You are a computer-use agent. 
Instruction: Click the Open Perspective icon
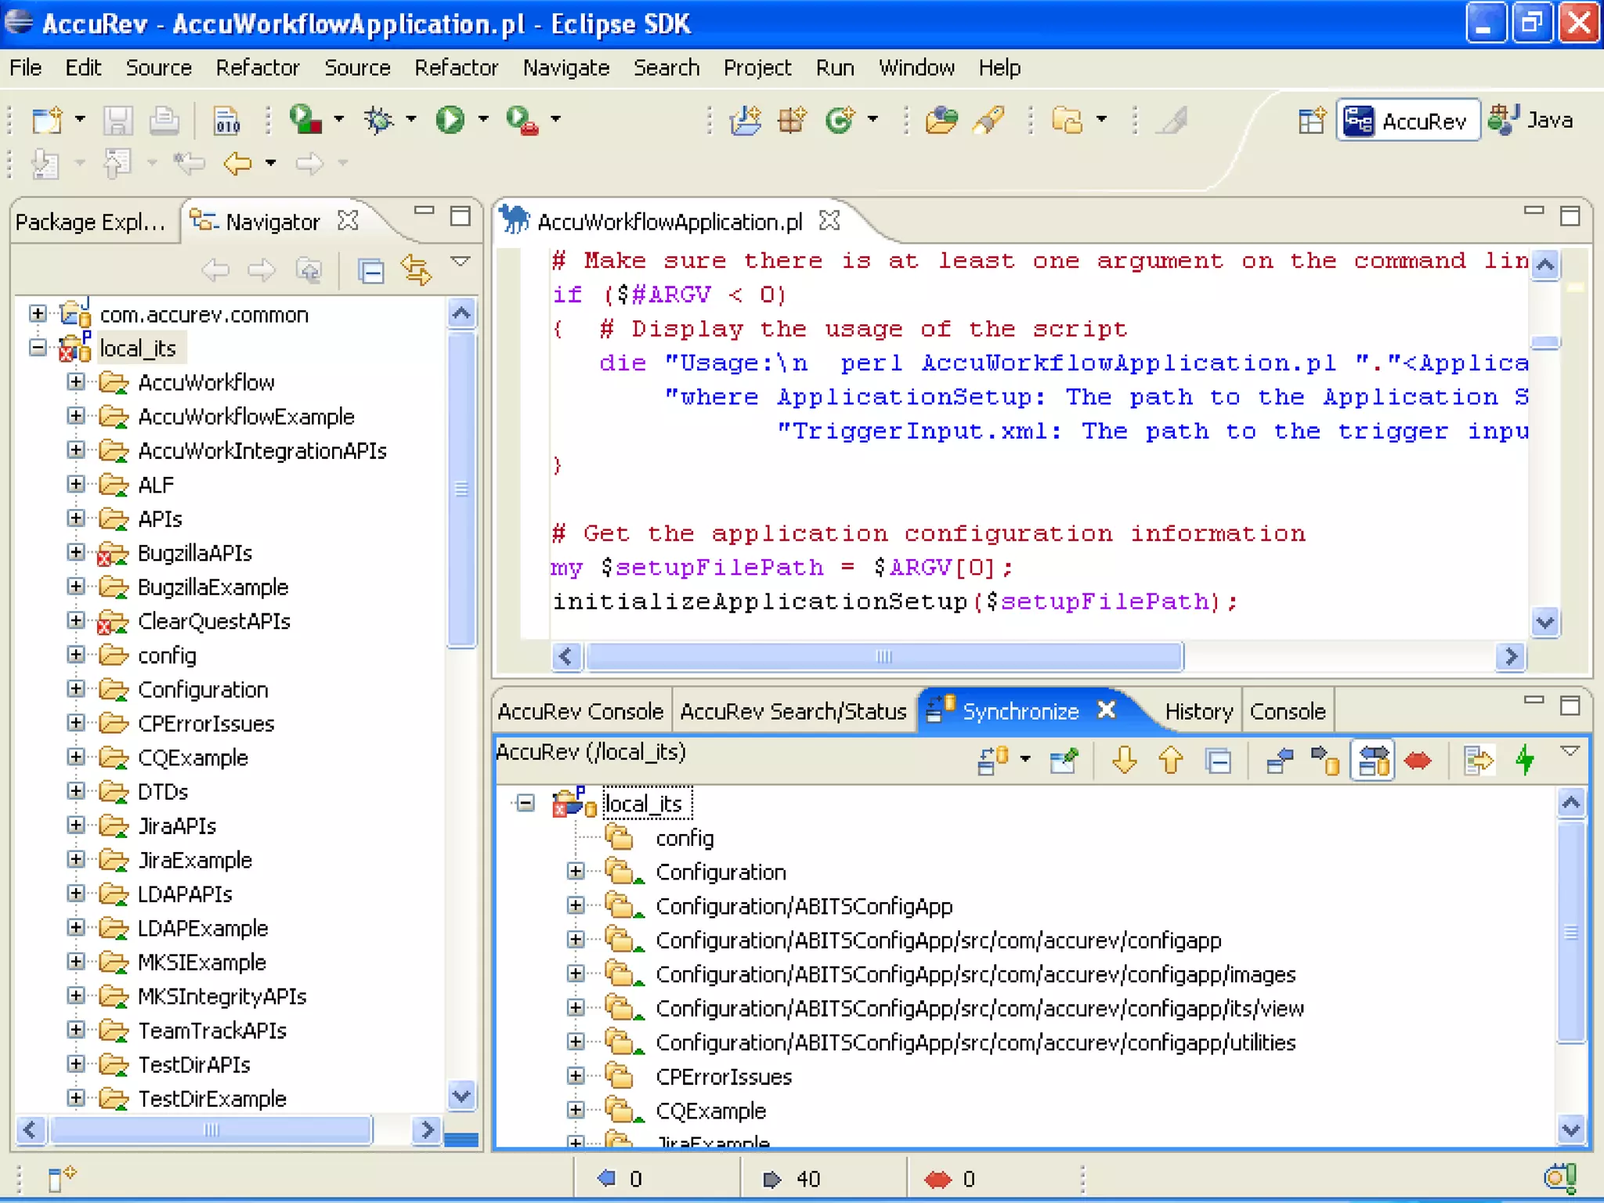pyautogui.click(x=1310, y=121)
